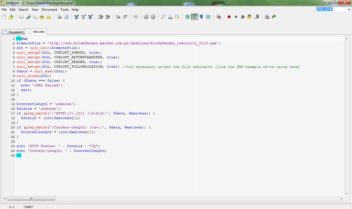Image resolution: width=352 pixels, height=209 pixels.
Task: Click the Redo round arrow icon
Action: [x=153, y=17]
